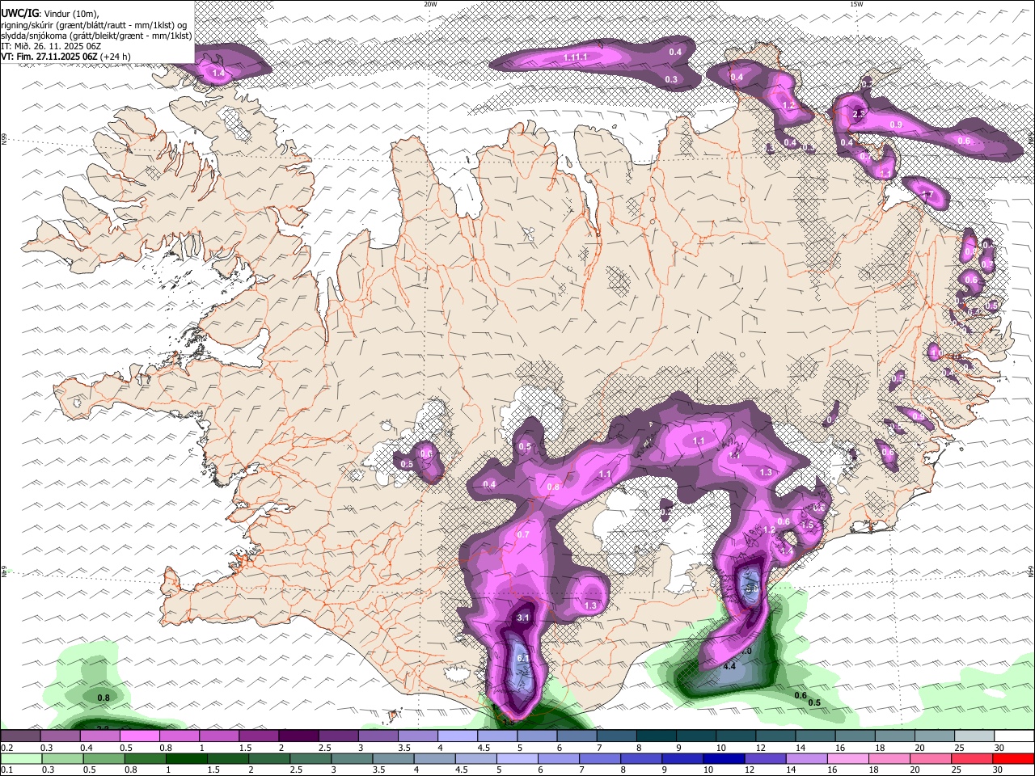Click the bright red 30 swatch in rain scale
The height and width of the screenshot is (776, 1035).
pyautogui.click(x=1014, y=759)
